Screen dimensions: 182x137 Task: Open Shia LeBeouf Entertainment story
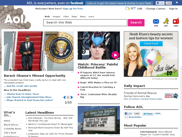[157, 134]
